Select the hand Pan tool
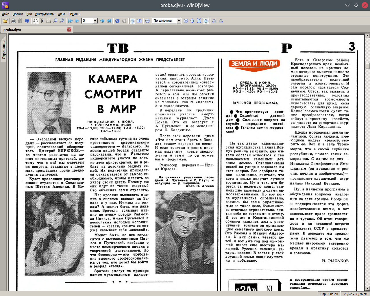 (x=35, y=21)
